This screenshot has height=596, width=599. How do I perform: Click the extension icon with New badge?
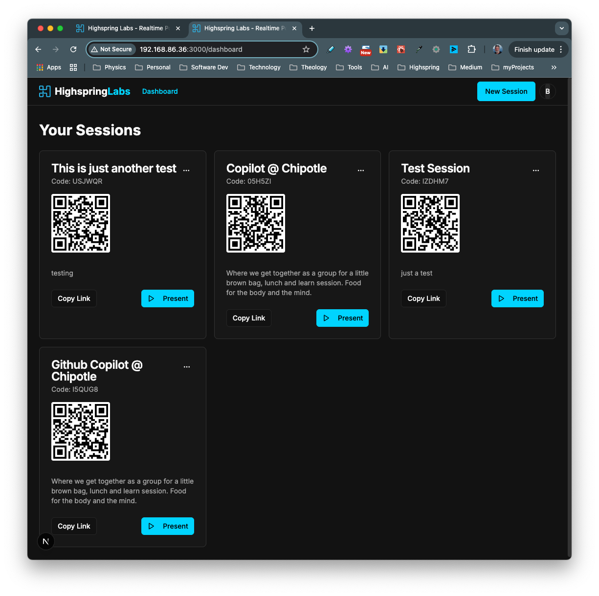pos(365,49)
